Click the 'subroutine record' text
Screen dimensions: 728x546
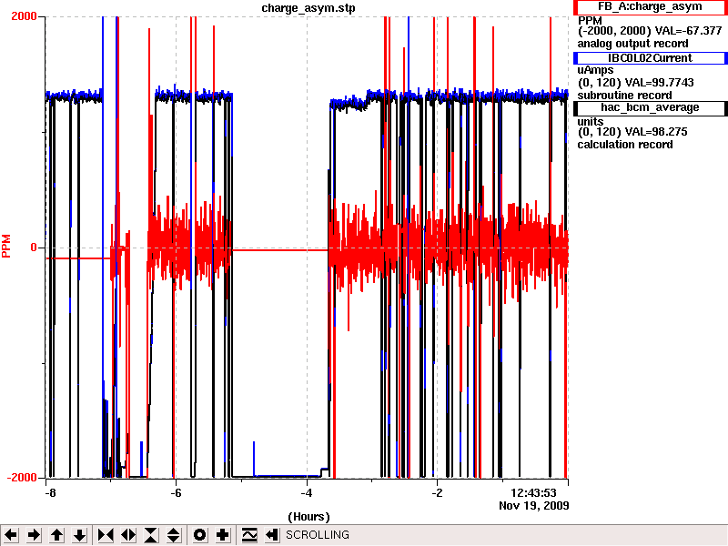click(624, 96)
